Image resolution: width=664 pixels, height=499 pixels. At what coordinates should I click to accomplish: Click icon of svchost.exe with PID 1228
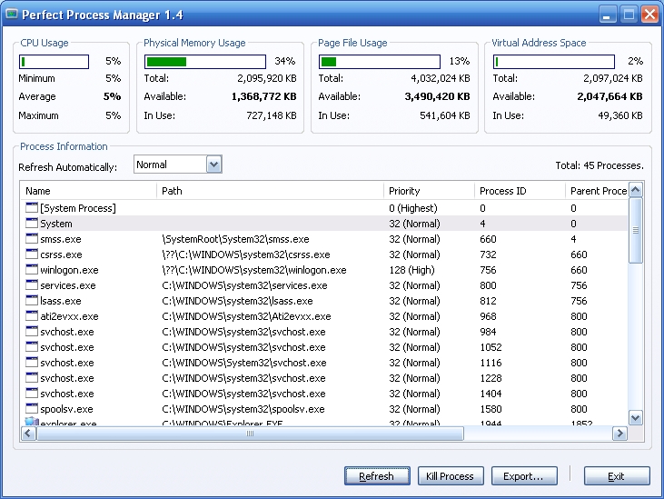pos(32,378)
